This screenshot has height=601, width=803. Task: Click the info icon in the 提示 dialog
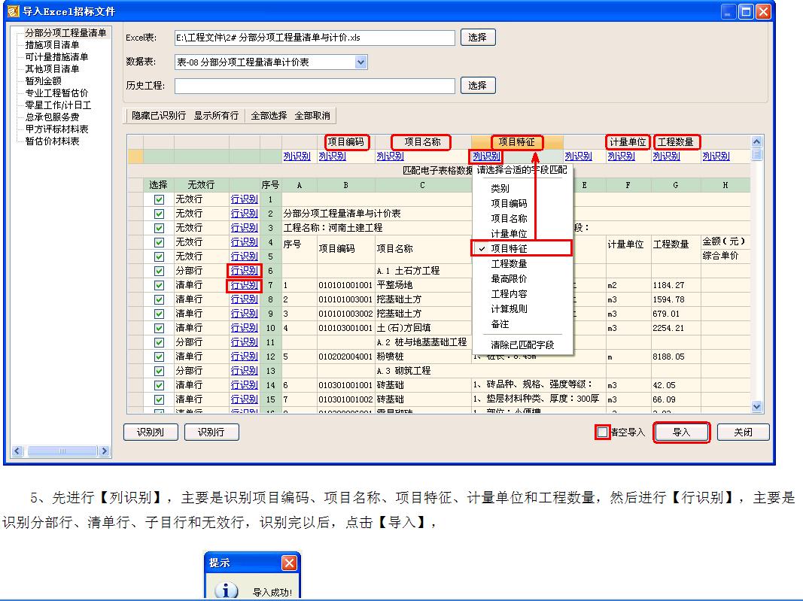227,590
